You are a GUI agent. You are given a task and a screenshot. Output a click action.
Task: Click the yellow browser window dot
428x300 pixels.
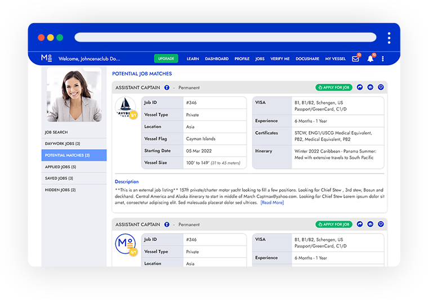(51, 37)
